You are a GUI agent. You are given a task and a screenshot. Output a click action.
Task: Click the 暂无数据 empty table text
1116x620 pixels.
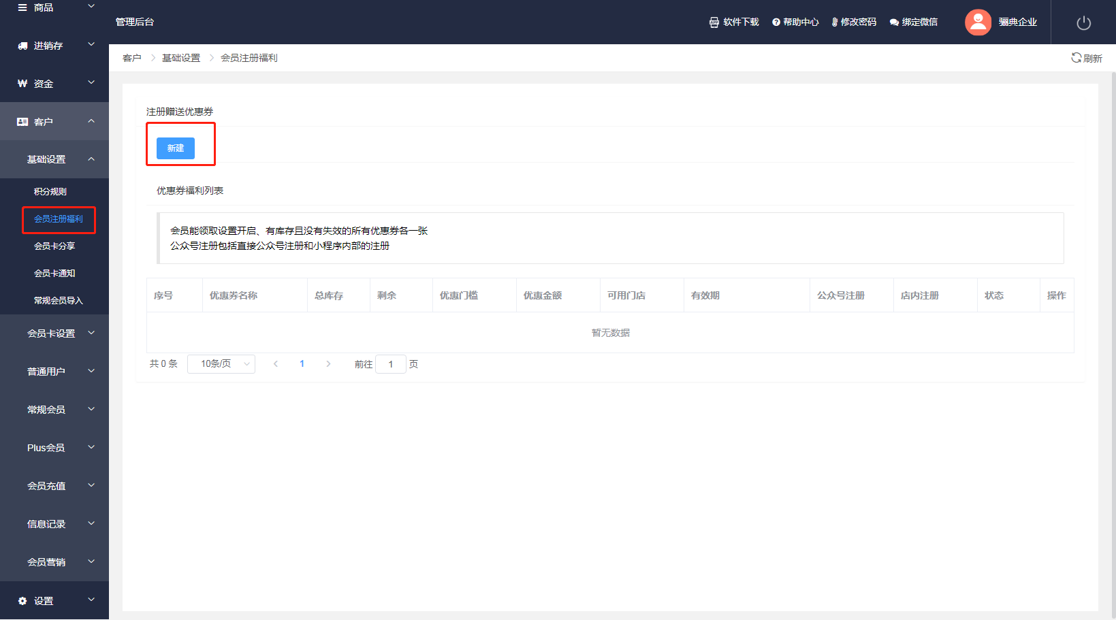(x=611, y=333)
